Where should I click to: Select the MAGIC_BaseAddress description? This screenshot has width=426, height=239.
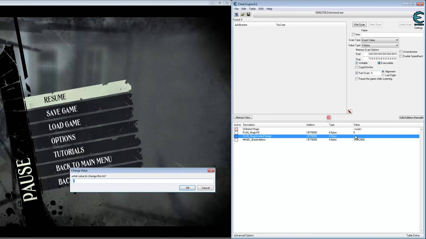click(x=254, y=140)
